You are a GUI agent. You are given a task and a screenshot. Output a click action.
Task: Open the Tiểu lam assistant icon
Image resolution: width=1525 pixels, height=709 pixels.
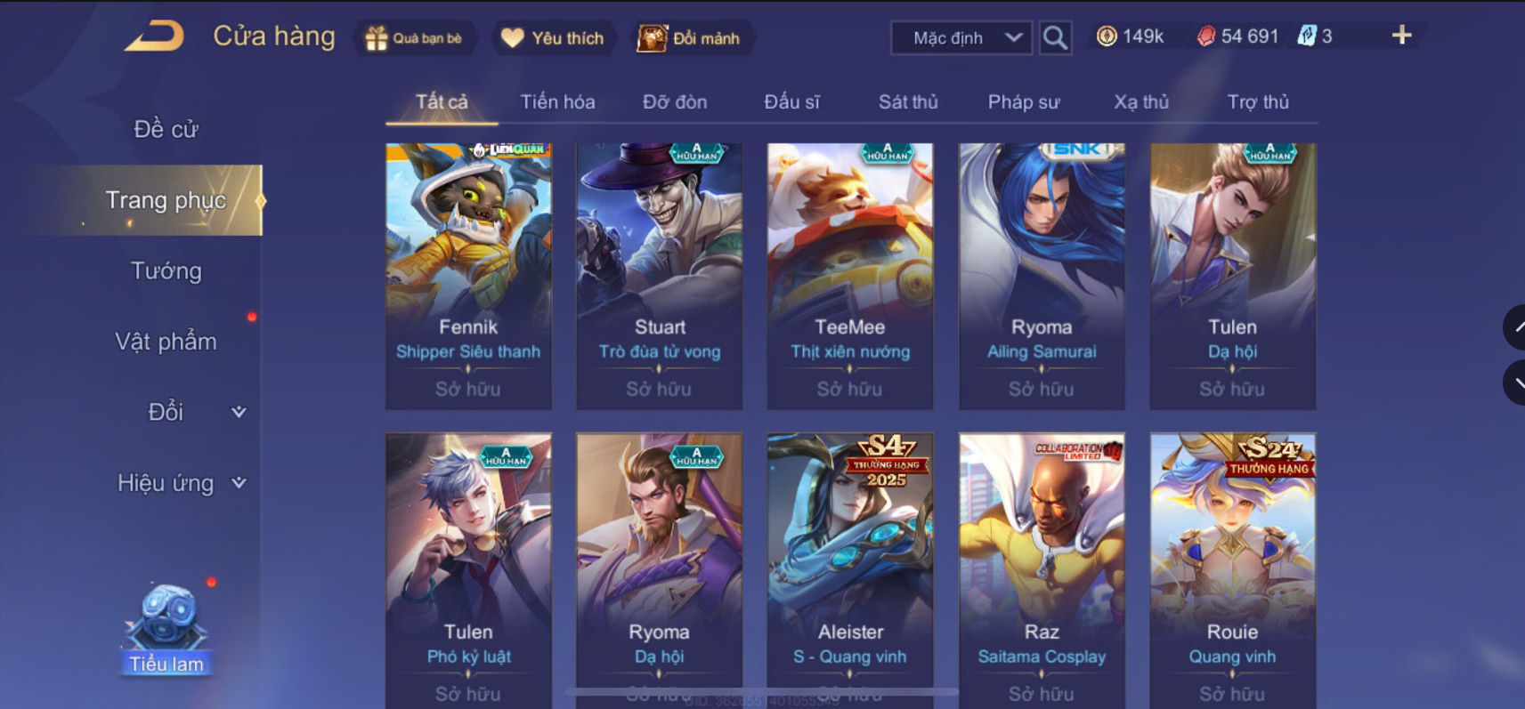pyautogui.click(x=166, y=629)
